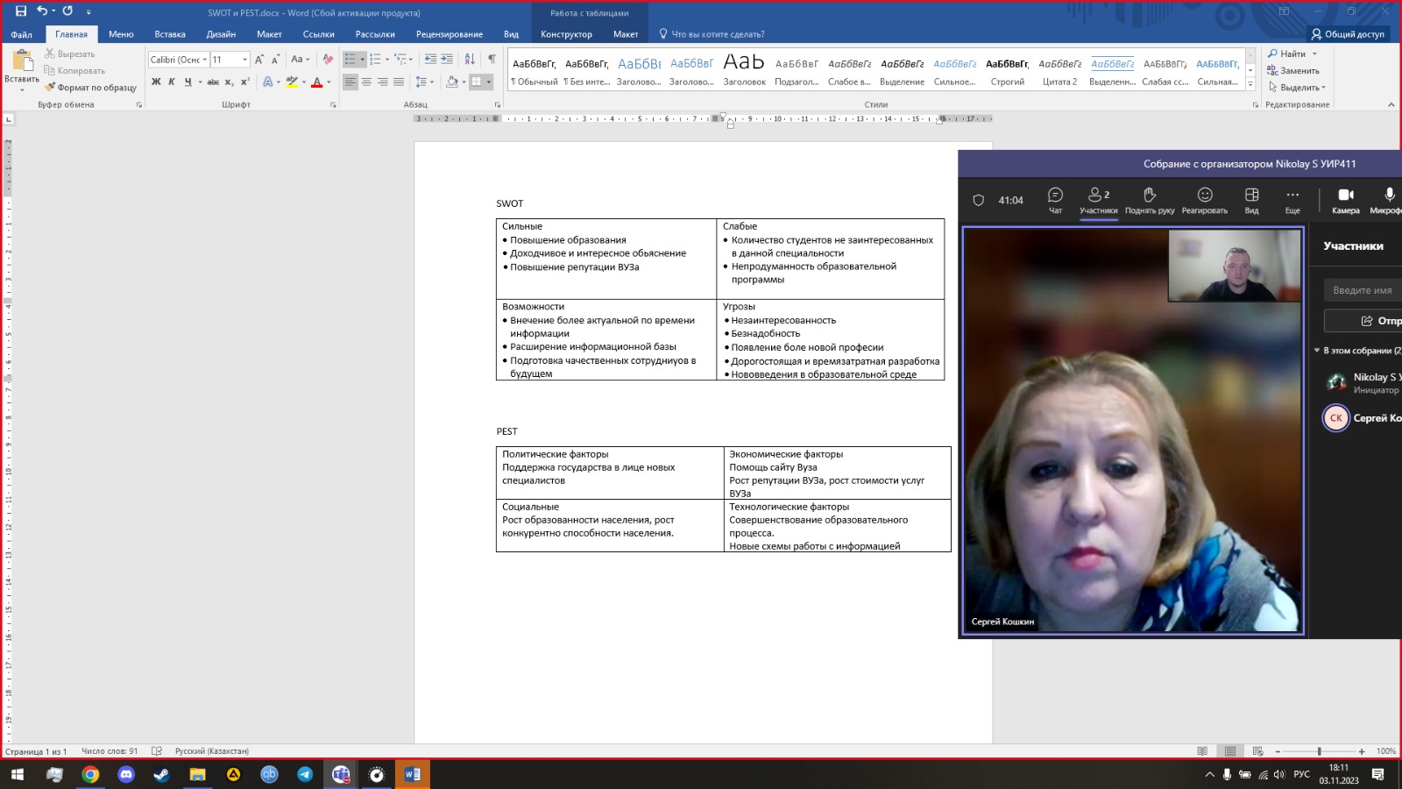Toggle bold formatting
This screenshot has height=789, width=1402.
pos(156,82)
